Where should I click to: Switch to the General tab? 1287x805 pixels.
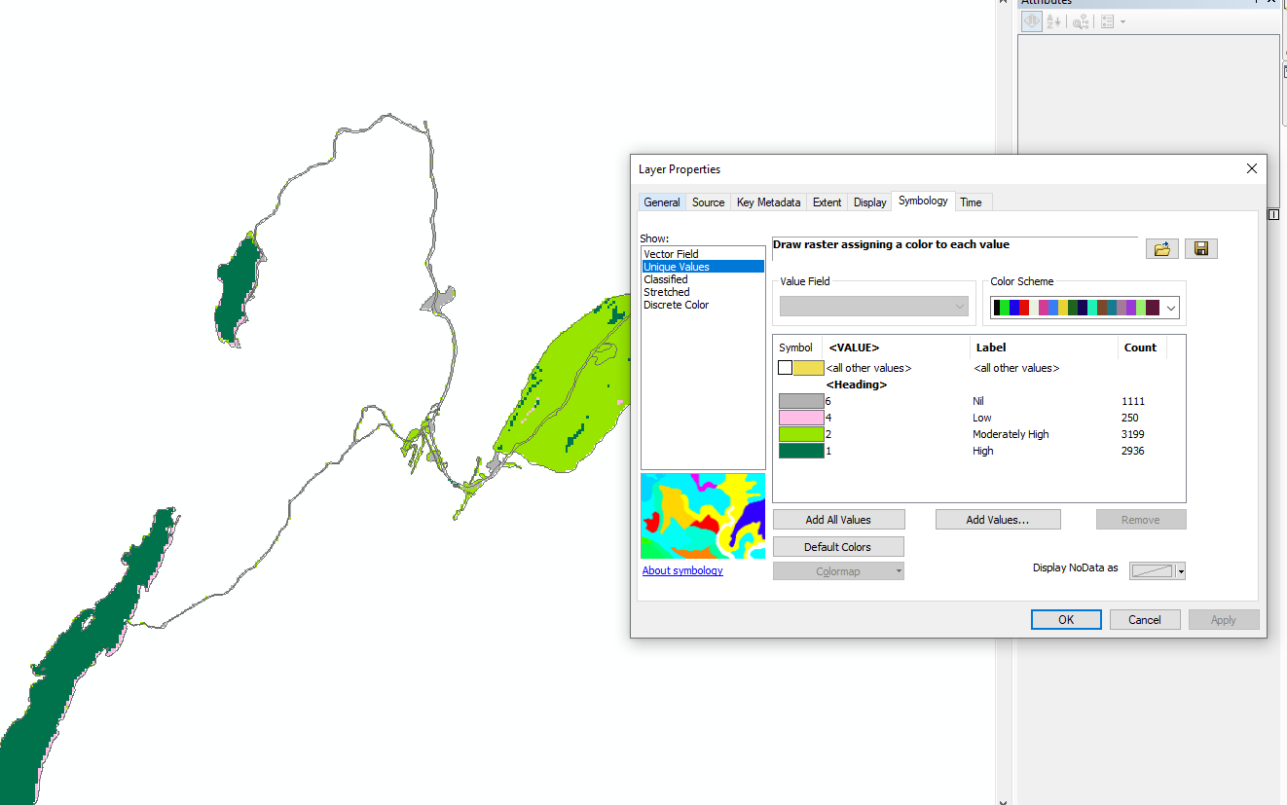662,202
